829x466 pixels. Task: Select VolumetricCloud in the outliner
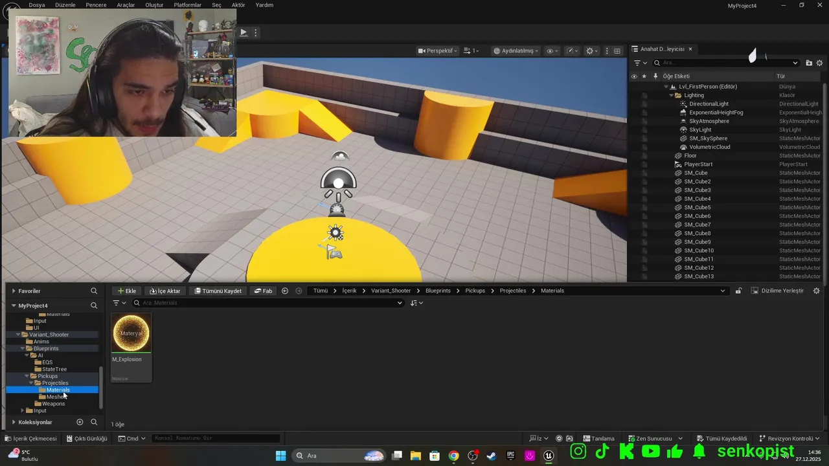pos(709,147)
